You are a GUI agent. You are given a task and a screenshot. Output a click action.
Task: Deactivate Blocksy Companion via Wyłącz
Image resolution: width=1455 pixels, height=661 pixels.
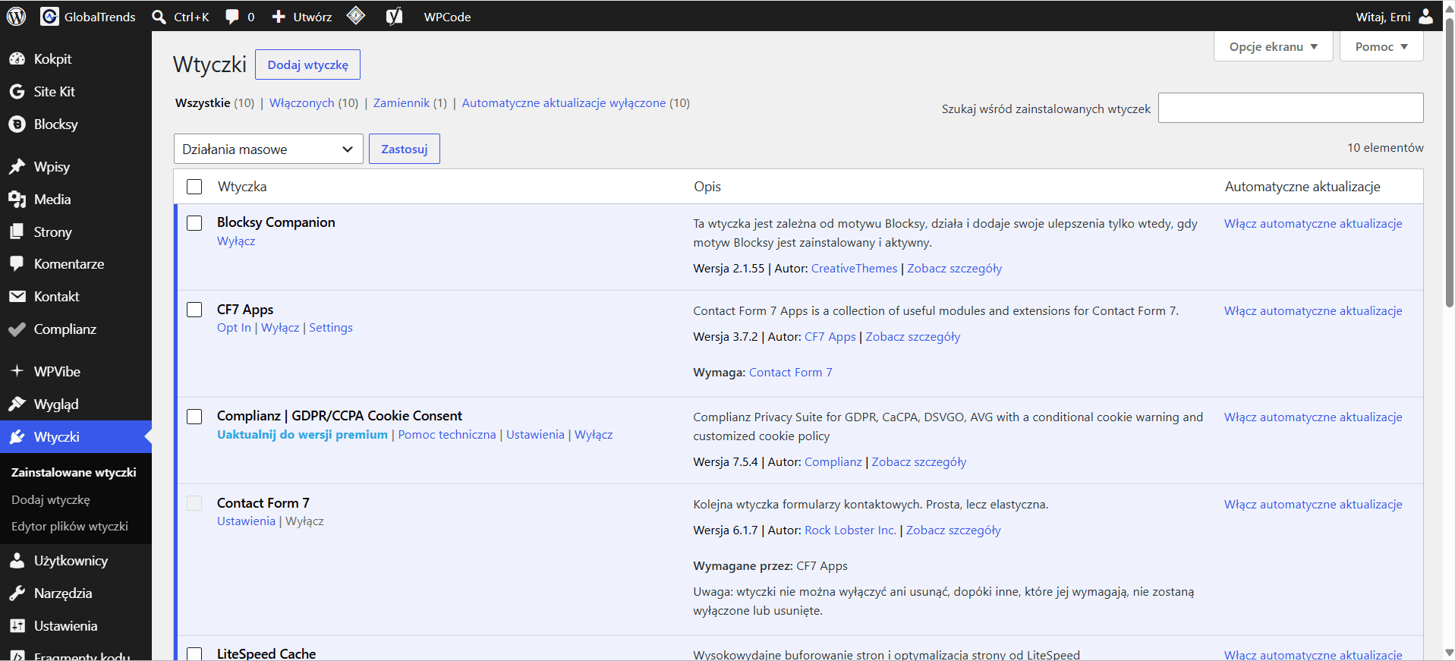coord(236,241)
